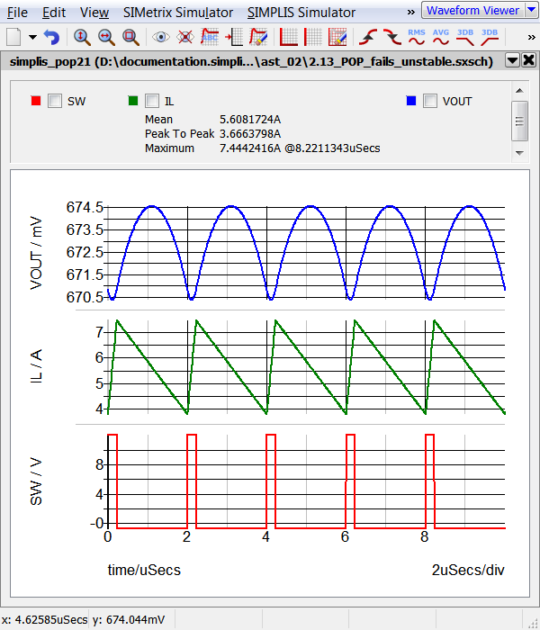Image resolution: width=540 pixels, height=630 pixels.
Task: Click the rise time measurement icon
Action: coord(367,38)
